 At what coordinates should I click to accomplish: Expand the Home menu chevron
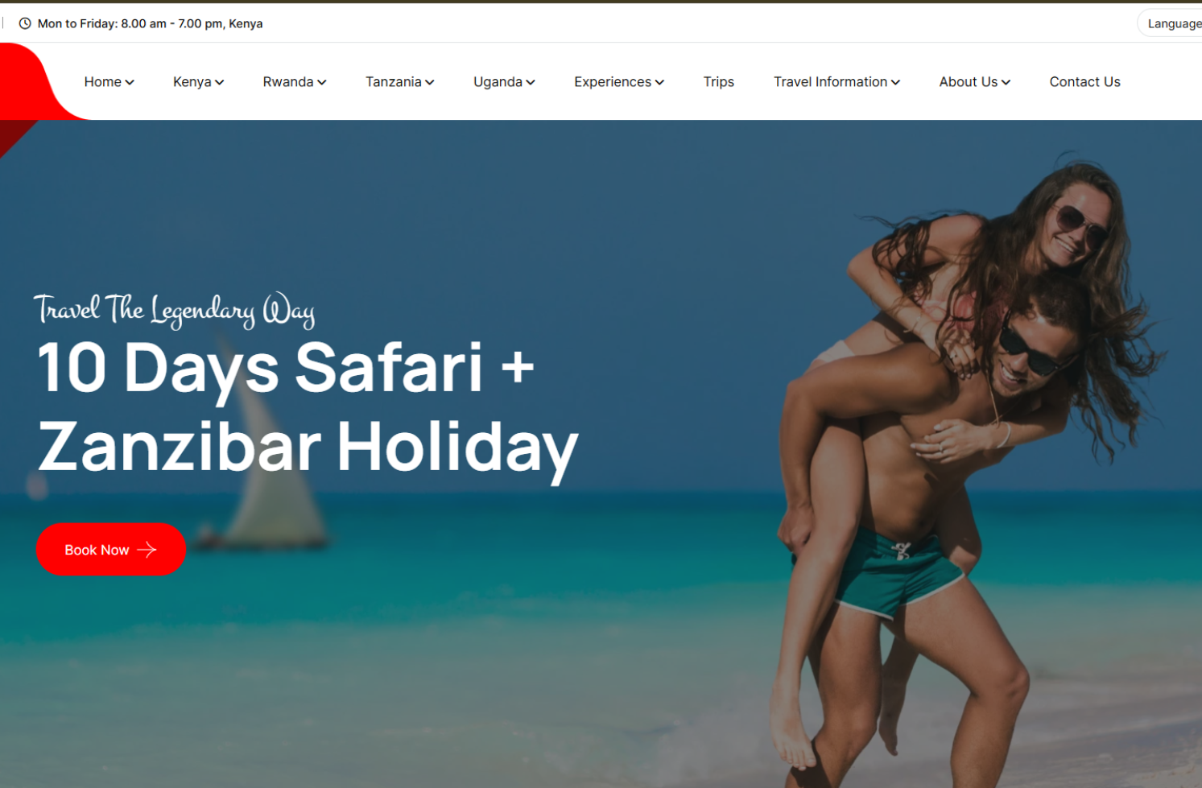pos(130,82)
